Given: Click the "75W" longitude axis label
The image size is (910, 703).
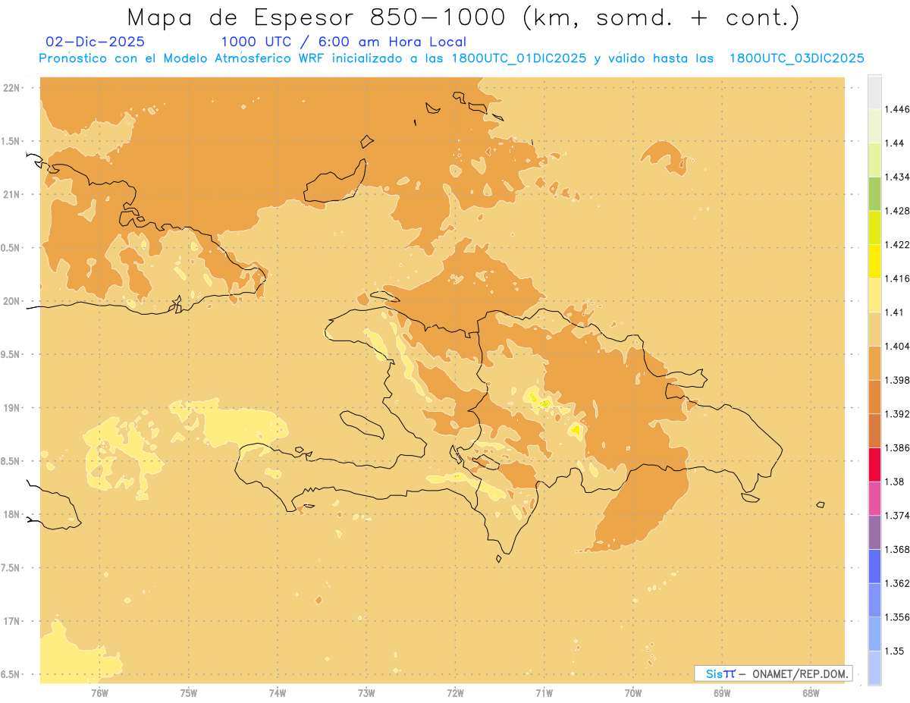Looking at the screenshot, I should tap(189, 692).
